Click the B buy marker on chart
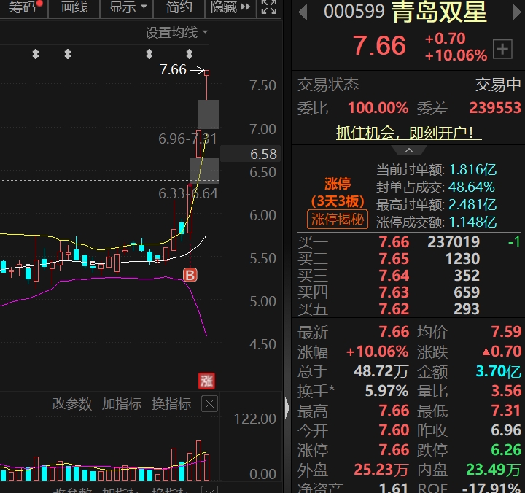525x493 pixels. pos(190,275)
